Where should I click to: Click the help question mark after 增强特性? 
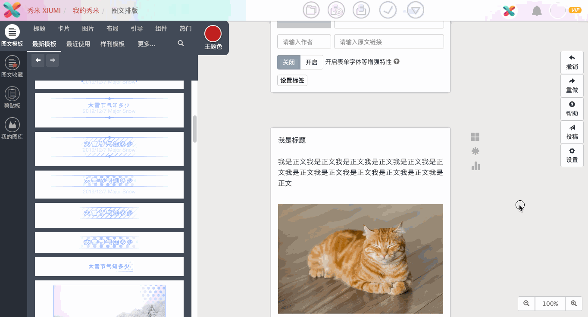(x=397, y=62)
